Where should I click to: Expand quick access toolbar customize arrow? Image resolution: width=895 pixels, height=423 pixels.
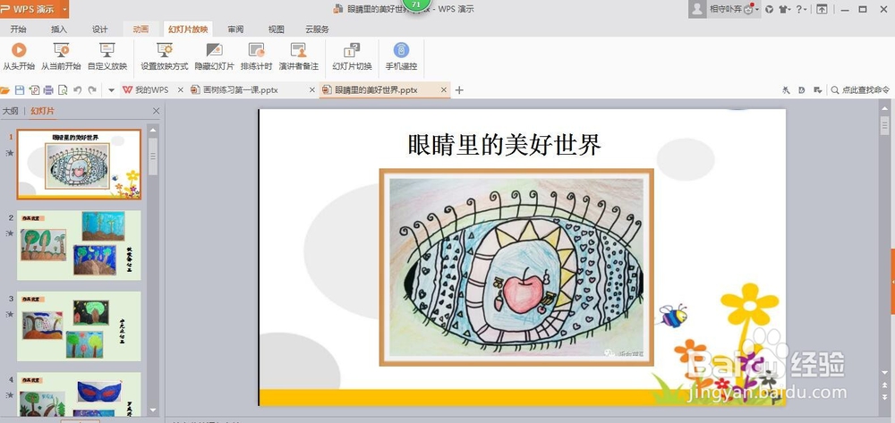click(111, 90)
